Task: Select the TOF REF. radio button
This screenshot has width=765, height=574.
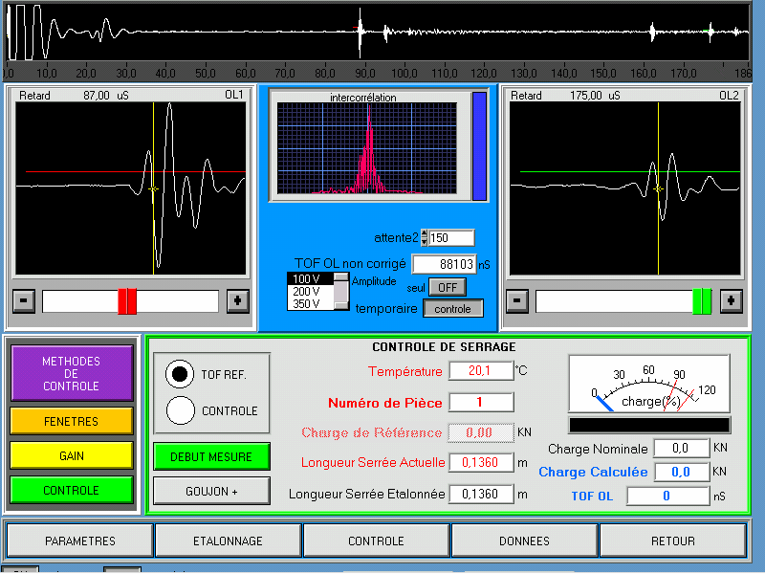Action: (180, 374)
